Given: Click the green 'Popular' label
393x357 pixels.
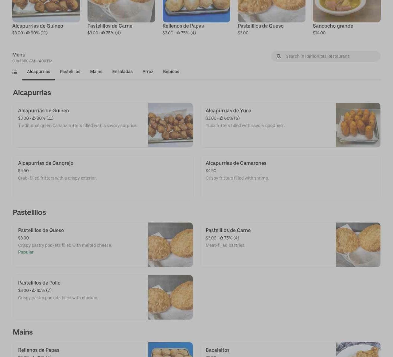Looking at the screenshot, I should click(x=26, y=252).
